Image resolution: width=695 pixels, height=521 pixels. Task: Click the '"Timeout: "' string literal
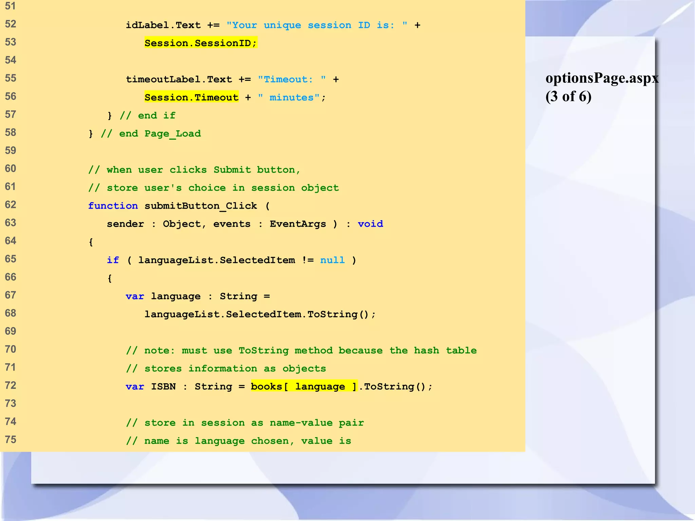[x=292, y=79]
